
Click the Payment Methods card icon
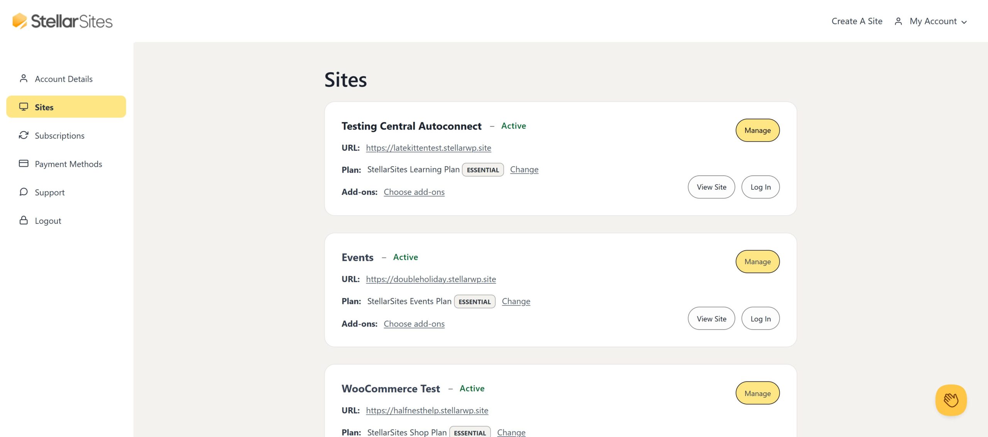pyautogui.click(x=24, y=164)
